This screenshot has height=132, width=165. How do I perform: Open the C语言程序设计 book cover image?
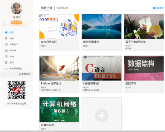tap(102, 68)
